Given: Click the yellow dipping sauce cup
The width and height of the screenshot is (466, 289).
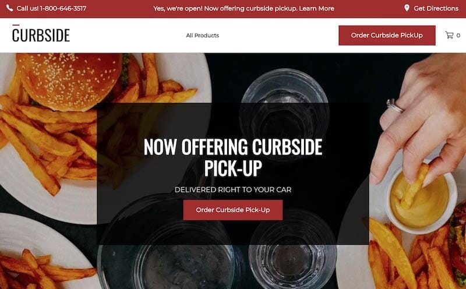Looking at the screenshot, I should coord(420,198).
